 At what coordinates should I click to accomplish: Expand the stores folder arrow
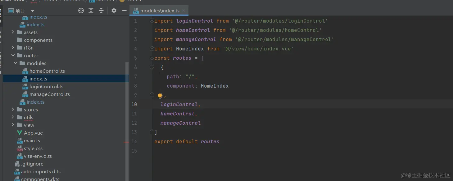[x=13, y=110]
